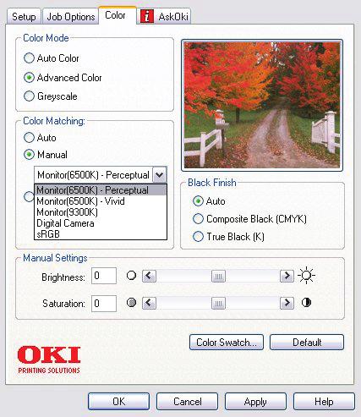Viewport: 361px width, 417px height.
Task: Open the Color Swatch dialog
Action: (227, 343)
